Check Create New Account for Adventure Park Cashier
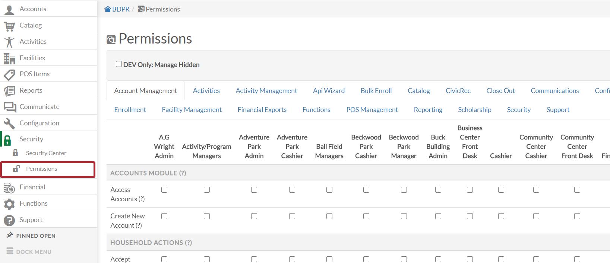This screenshot has height=263, width=610. click(x=292, y=216)
